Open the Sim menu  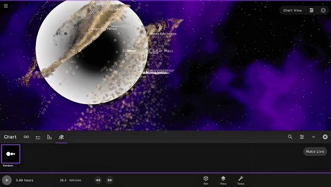tap(206, 180)
